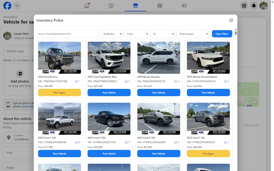Viewport: 274px width, 171px height.
Task: Expand the All photos dropdown
Action: coord(111,34)
